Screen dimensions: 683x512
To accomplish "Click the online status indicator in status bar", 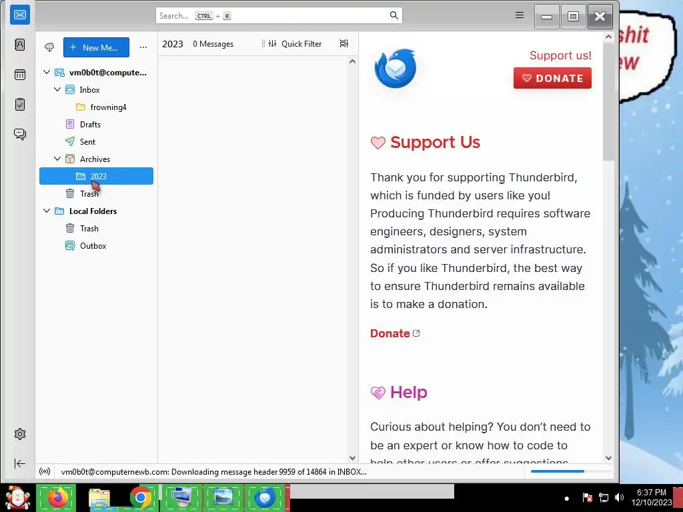I will [45, 471].
